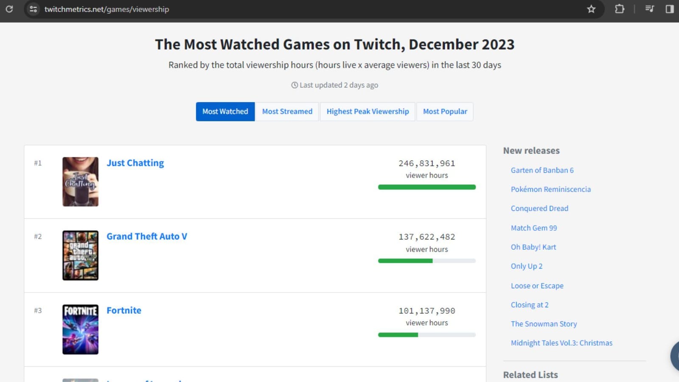Switch to the Most Streamed tab
679x382 pixels.
coord(287,111)
